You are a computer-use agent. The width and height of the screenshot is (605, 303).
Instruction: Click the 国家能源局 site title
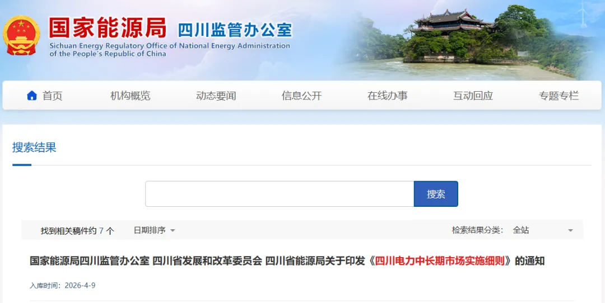(x=108, y=27)
